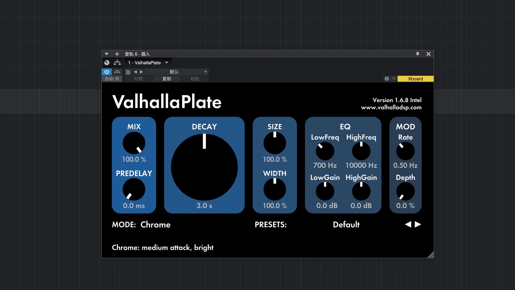Viewport: 515px width, 290px height.
Task: Close the ValhallaPlate plugin window
Action: point(428,54)
